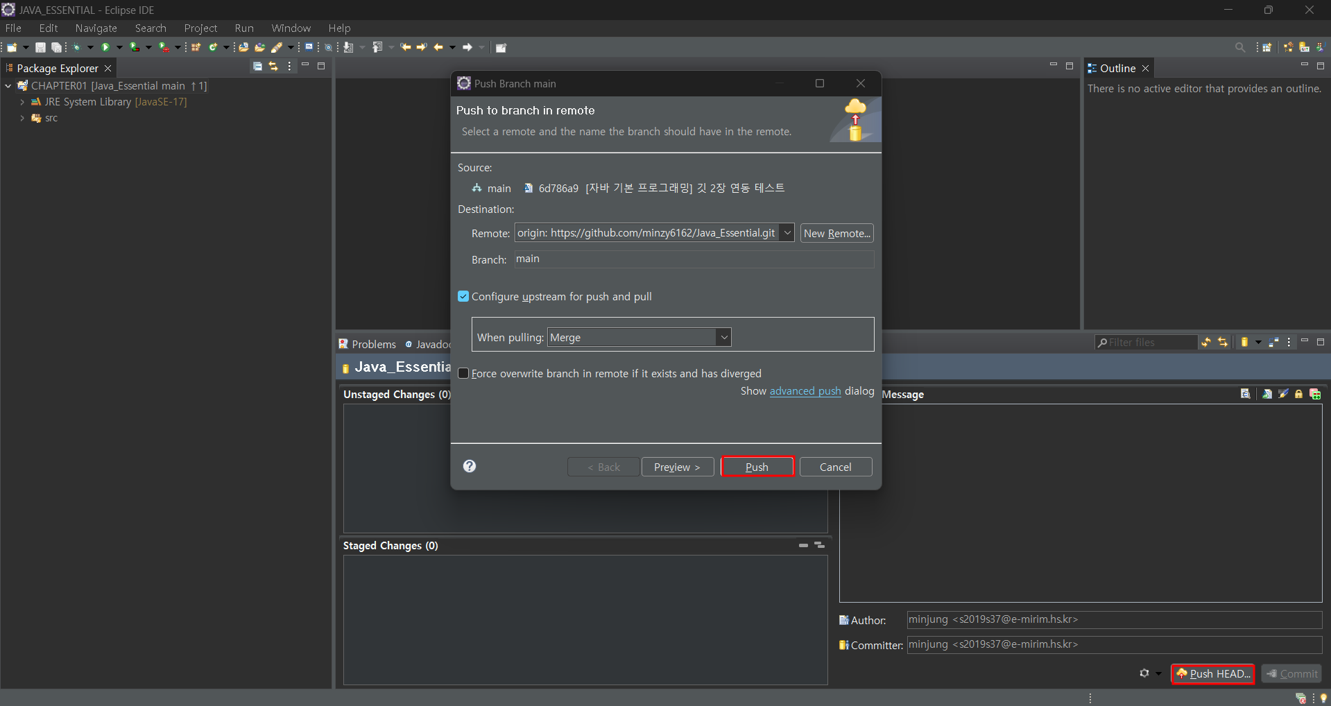Click the Debug bug icon in toolbar

76,47
